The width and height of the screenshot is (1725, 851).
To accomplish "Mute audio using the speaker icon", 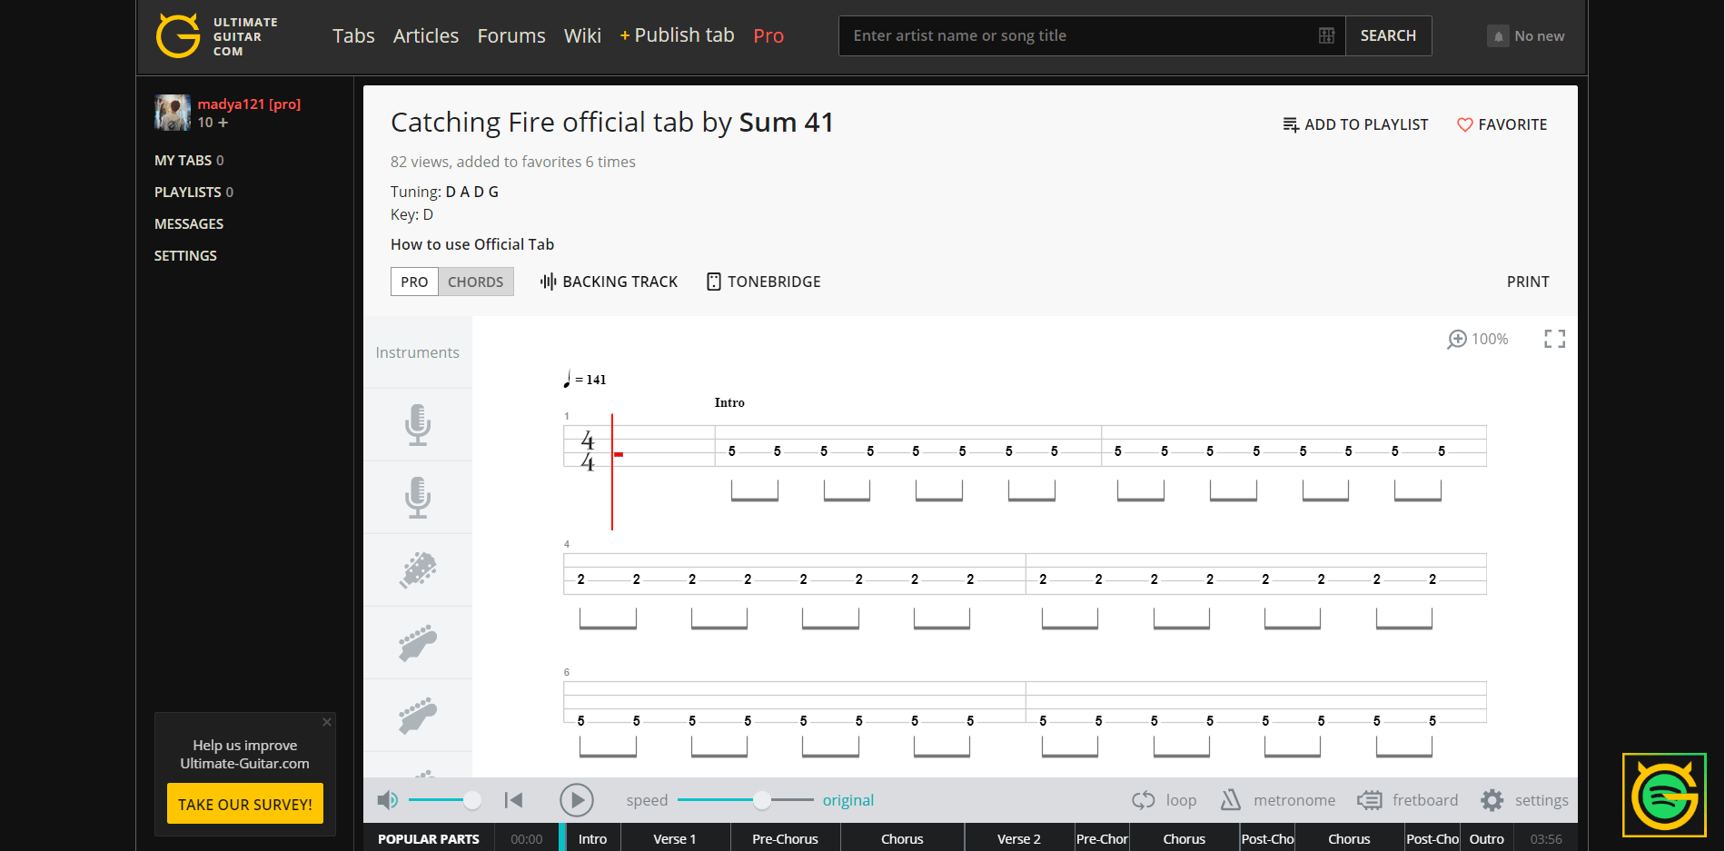I will (x=388, y=799).
